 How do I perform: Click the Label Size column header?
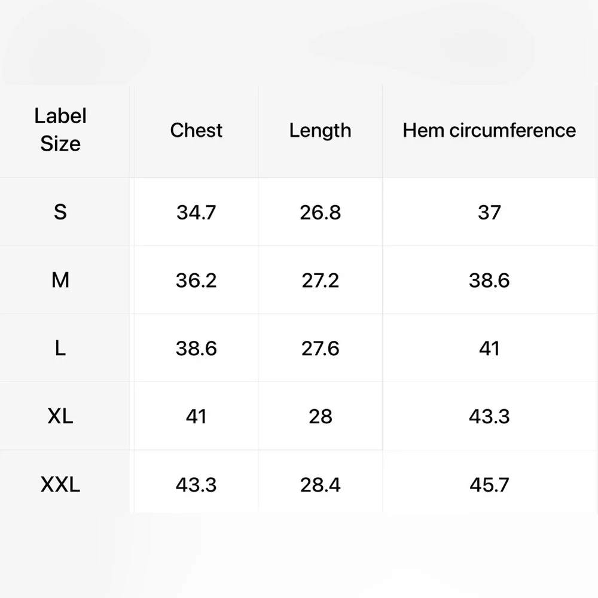(60, 130)
